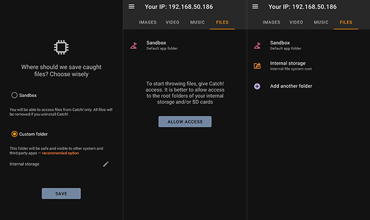Image resolution: width=370 pixels, height=220 pixels.
Task: Switch to IMAGES tab in right screen
Action: [x=271, y=22]
